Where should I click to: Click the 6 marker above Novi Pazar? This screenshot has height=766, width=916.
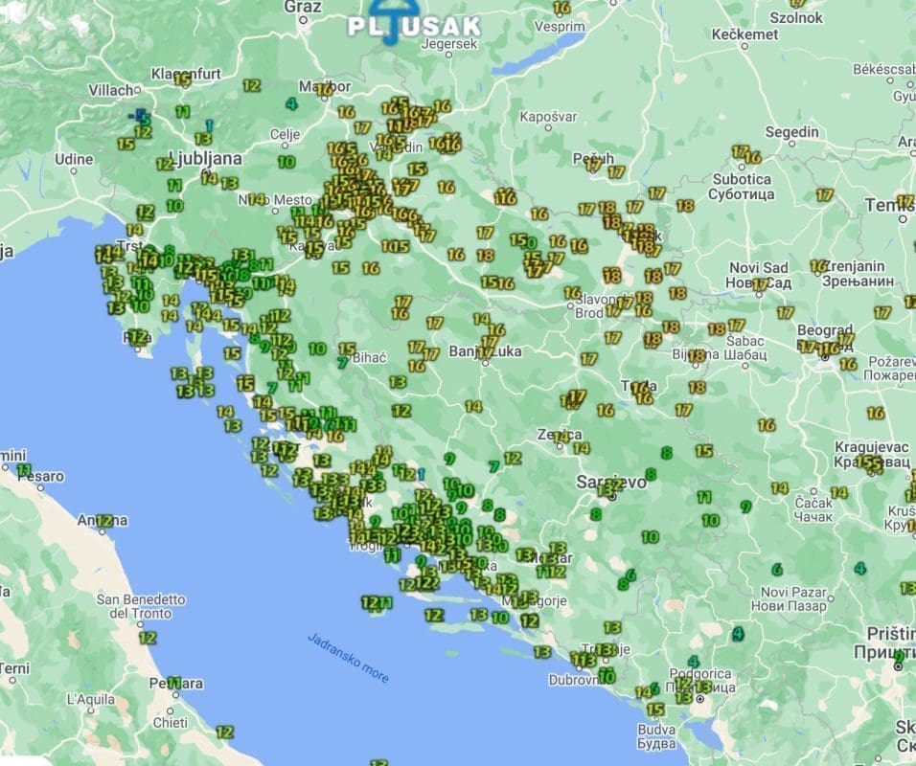coord(776,569)
